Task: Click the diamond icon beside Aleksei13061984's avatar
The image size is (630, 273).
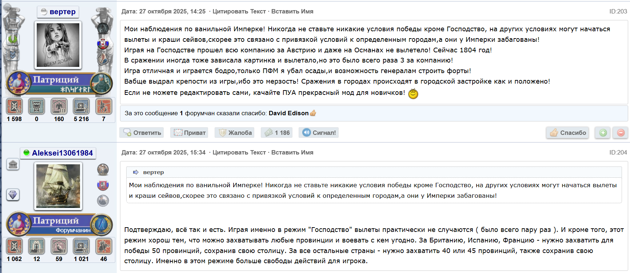Action: pos(13,194)
